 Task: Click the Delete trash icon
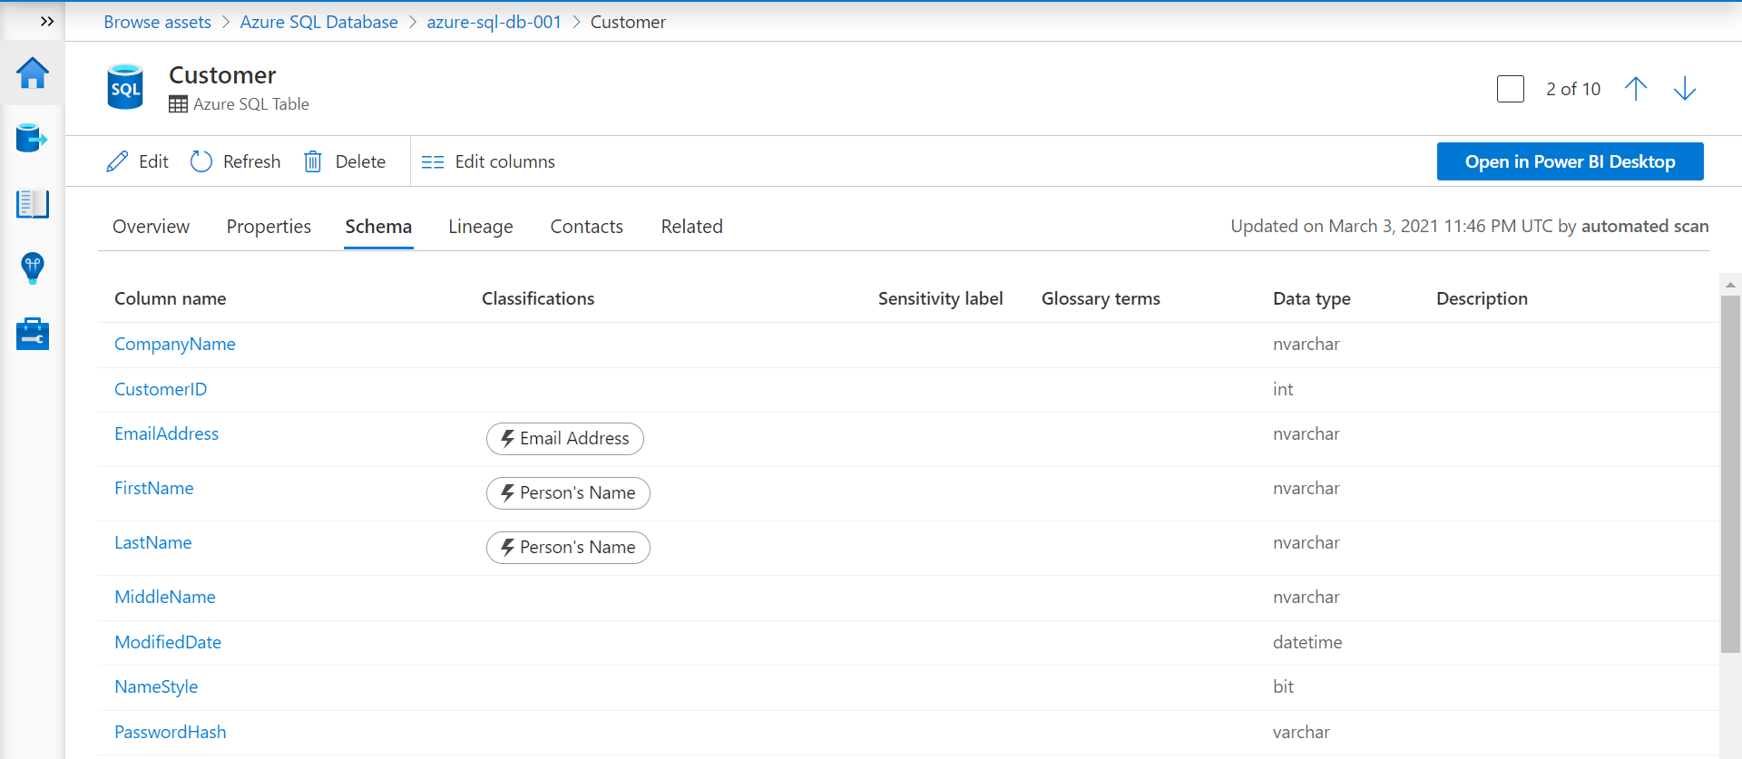313,161
